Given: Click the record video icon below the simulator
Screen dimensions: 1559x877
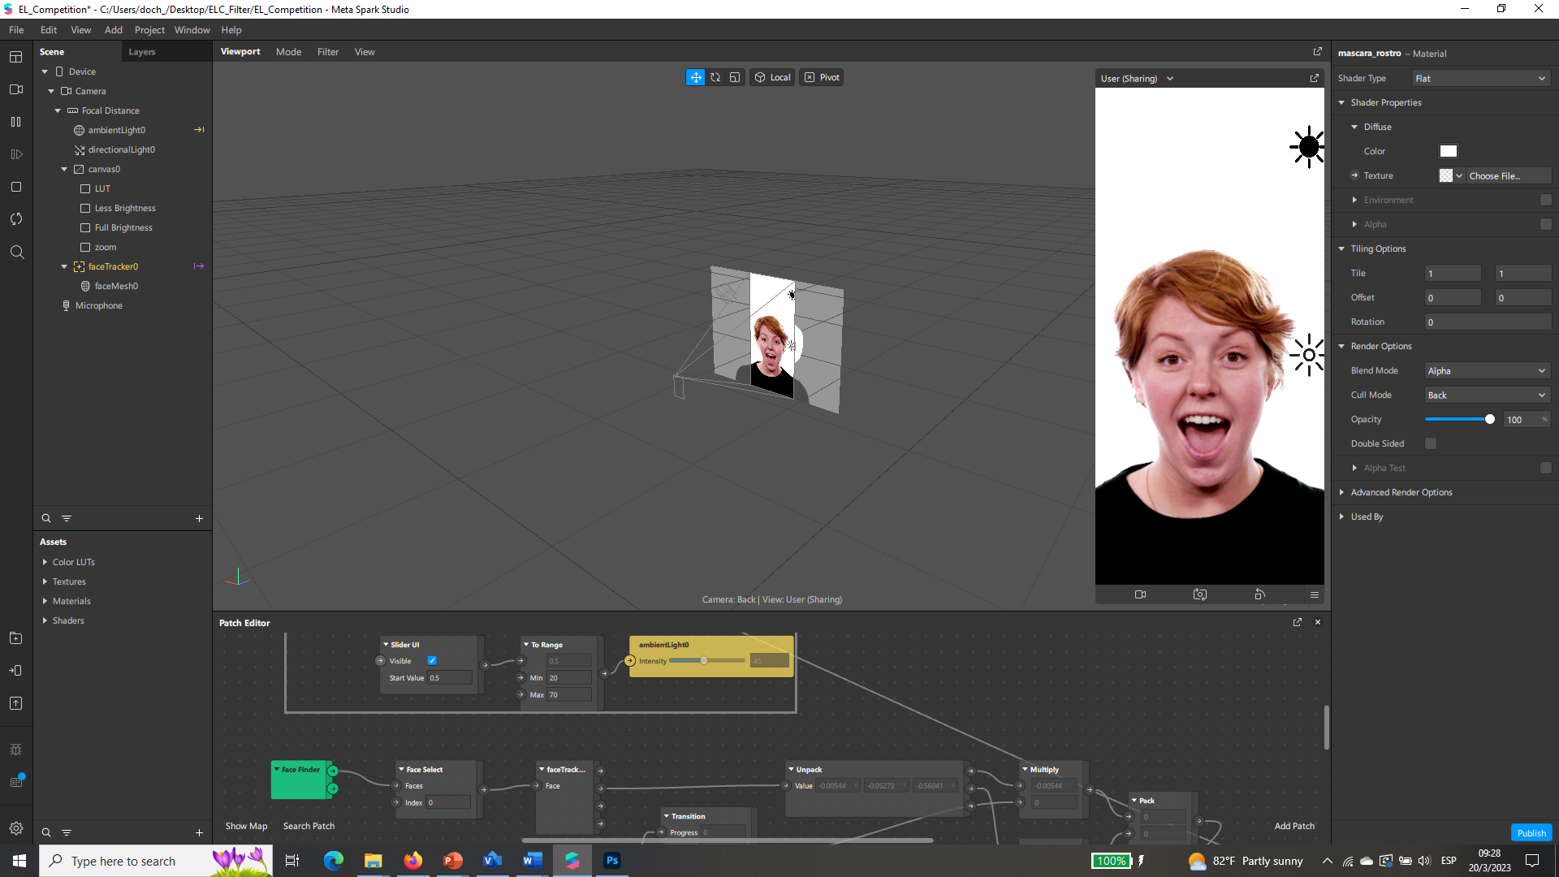Looking at the screenshot, I should 1140,594.
